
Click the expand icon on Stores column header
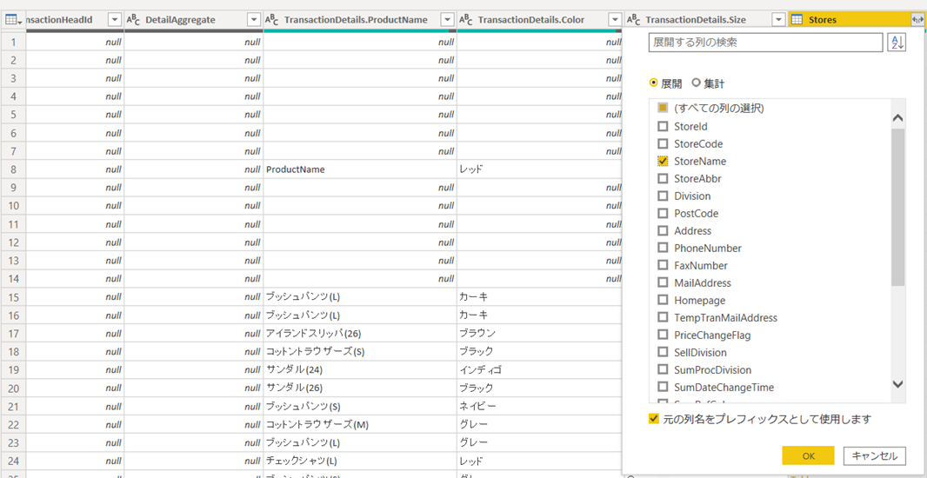(x=917, y=20)
